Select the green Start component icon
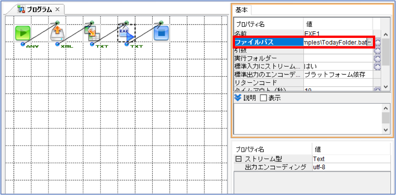The image size is (396, 196). [x=23, y=33]
